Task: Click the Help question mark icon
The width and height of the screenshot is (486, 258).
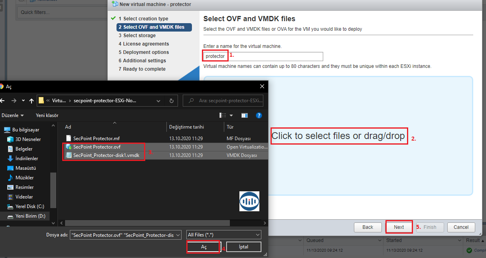Action: (x=259, y=115)
